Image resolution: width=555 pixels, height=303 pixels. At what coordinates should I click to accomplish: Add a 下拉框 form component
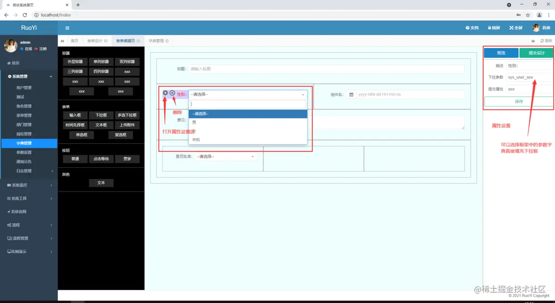[101, 115]
